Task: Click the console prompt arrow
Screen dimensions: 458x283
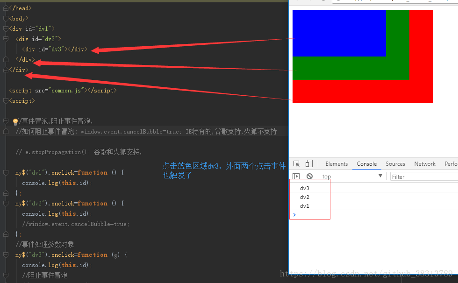Action: [294, 215]
